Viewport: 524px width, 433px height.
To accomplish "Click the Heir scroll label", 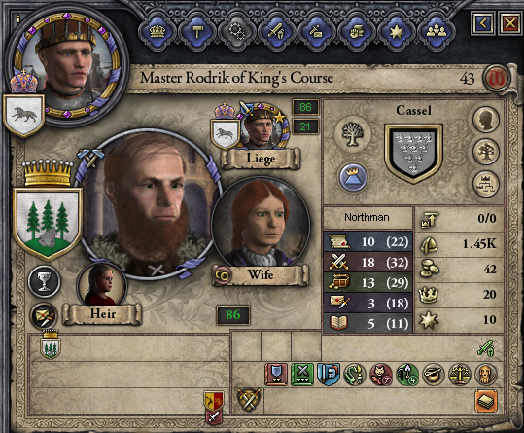I will pos(103,314).
